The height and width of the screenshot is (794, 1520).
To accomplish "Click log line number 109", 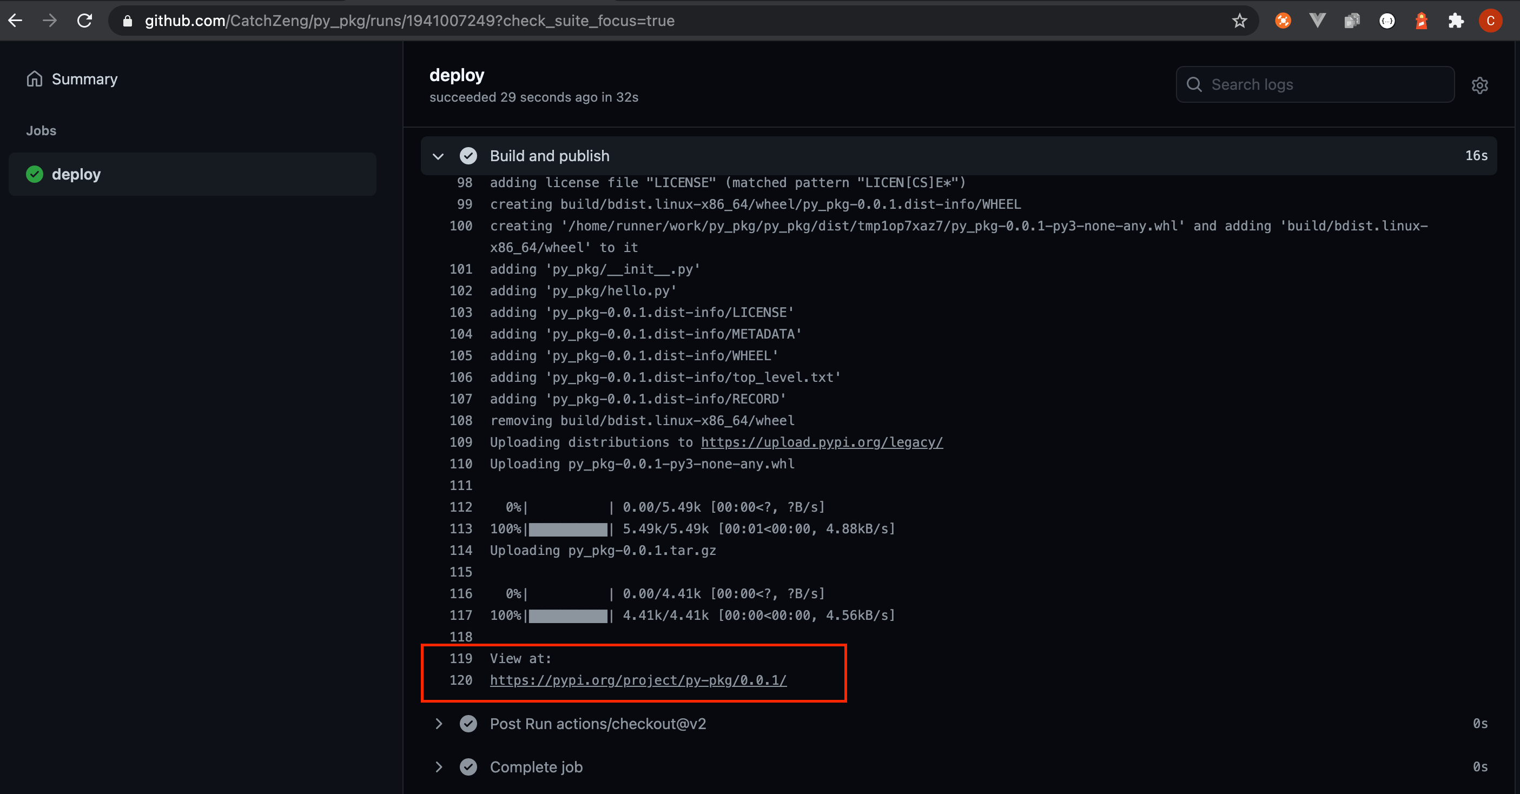I will point(461,442).
